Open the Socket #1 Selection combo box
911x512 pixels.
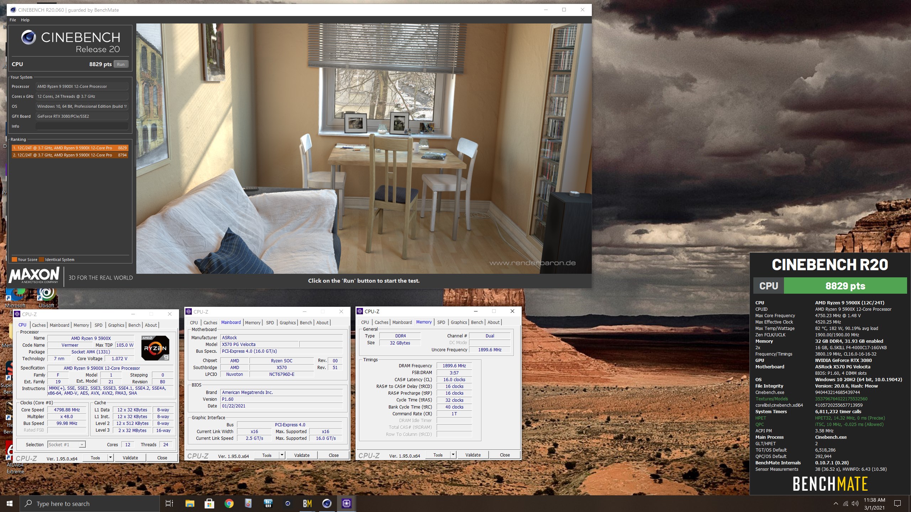point(67,444)
